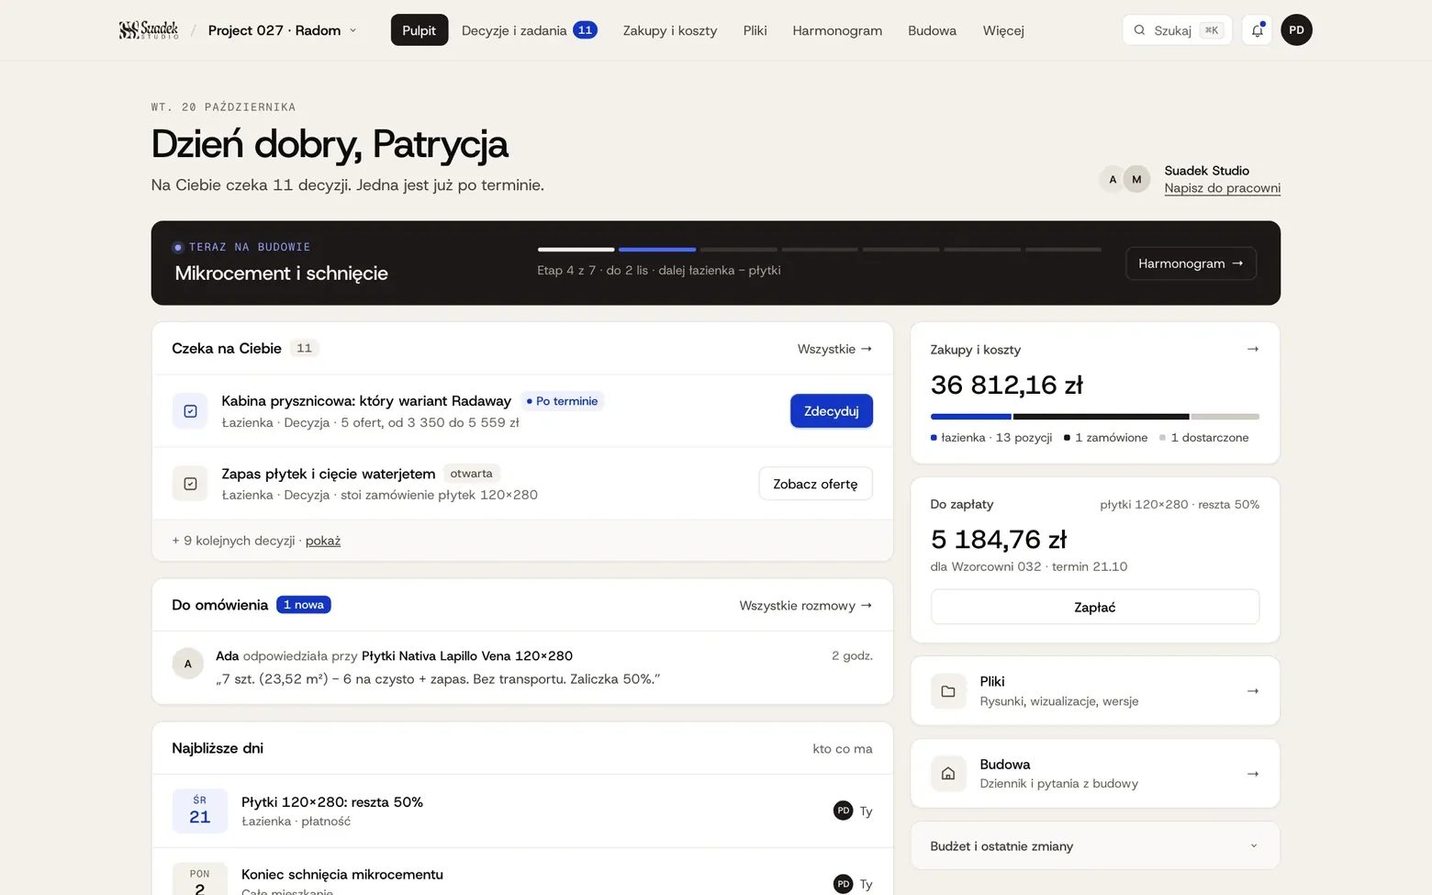This screenshot has width=1432, height=895.
Task: Click the M avatar near Suadek Studio
Action: 1136,179
